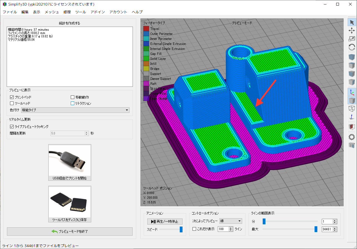
Task: Increment the 最大 line range spinner
Action: click(x=335, y=228)
